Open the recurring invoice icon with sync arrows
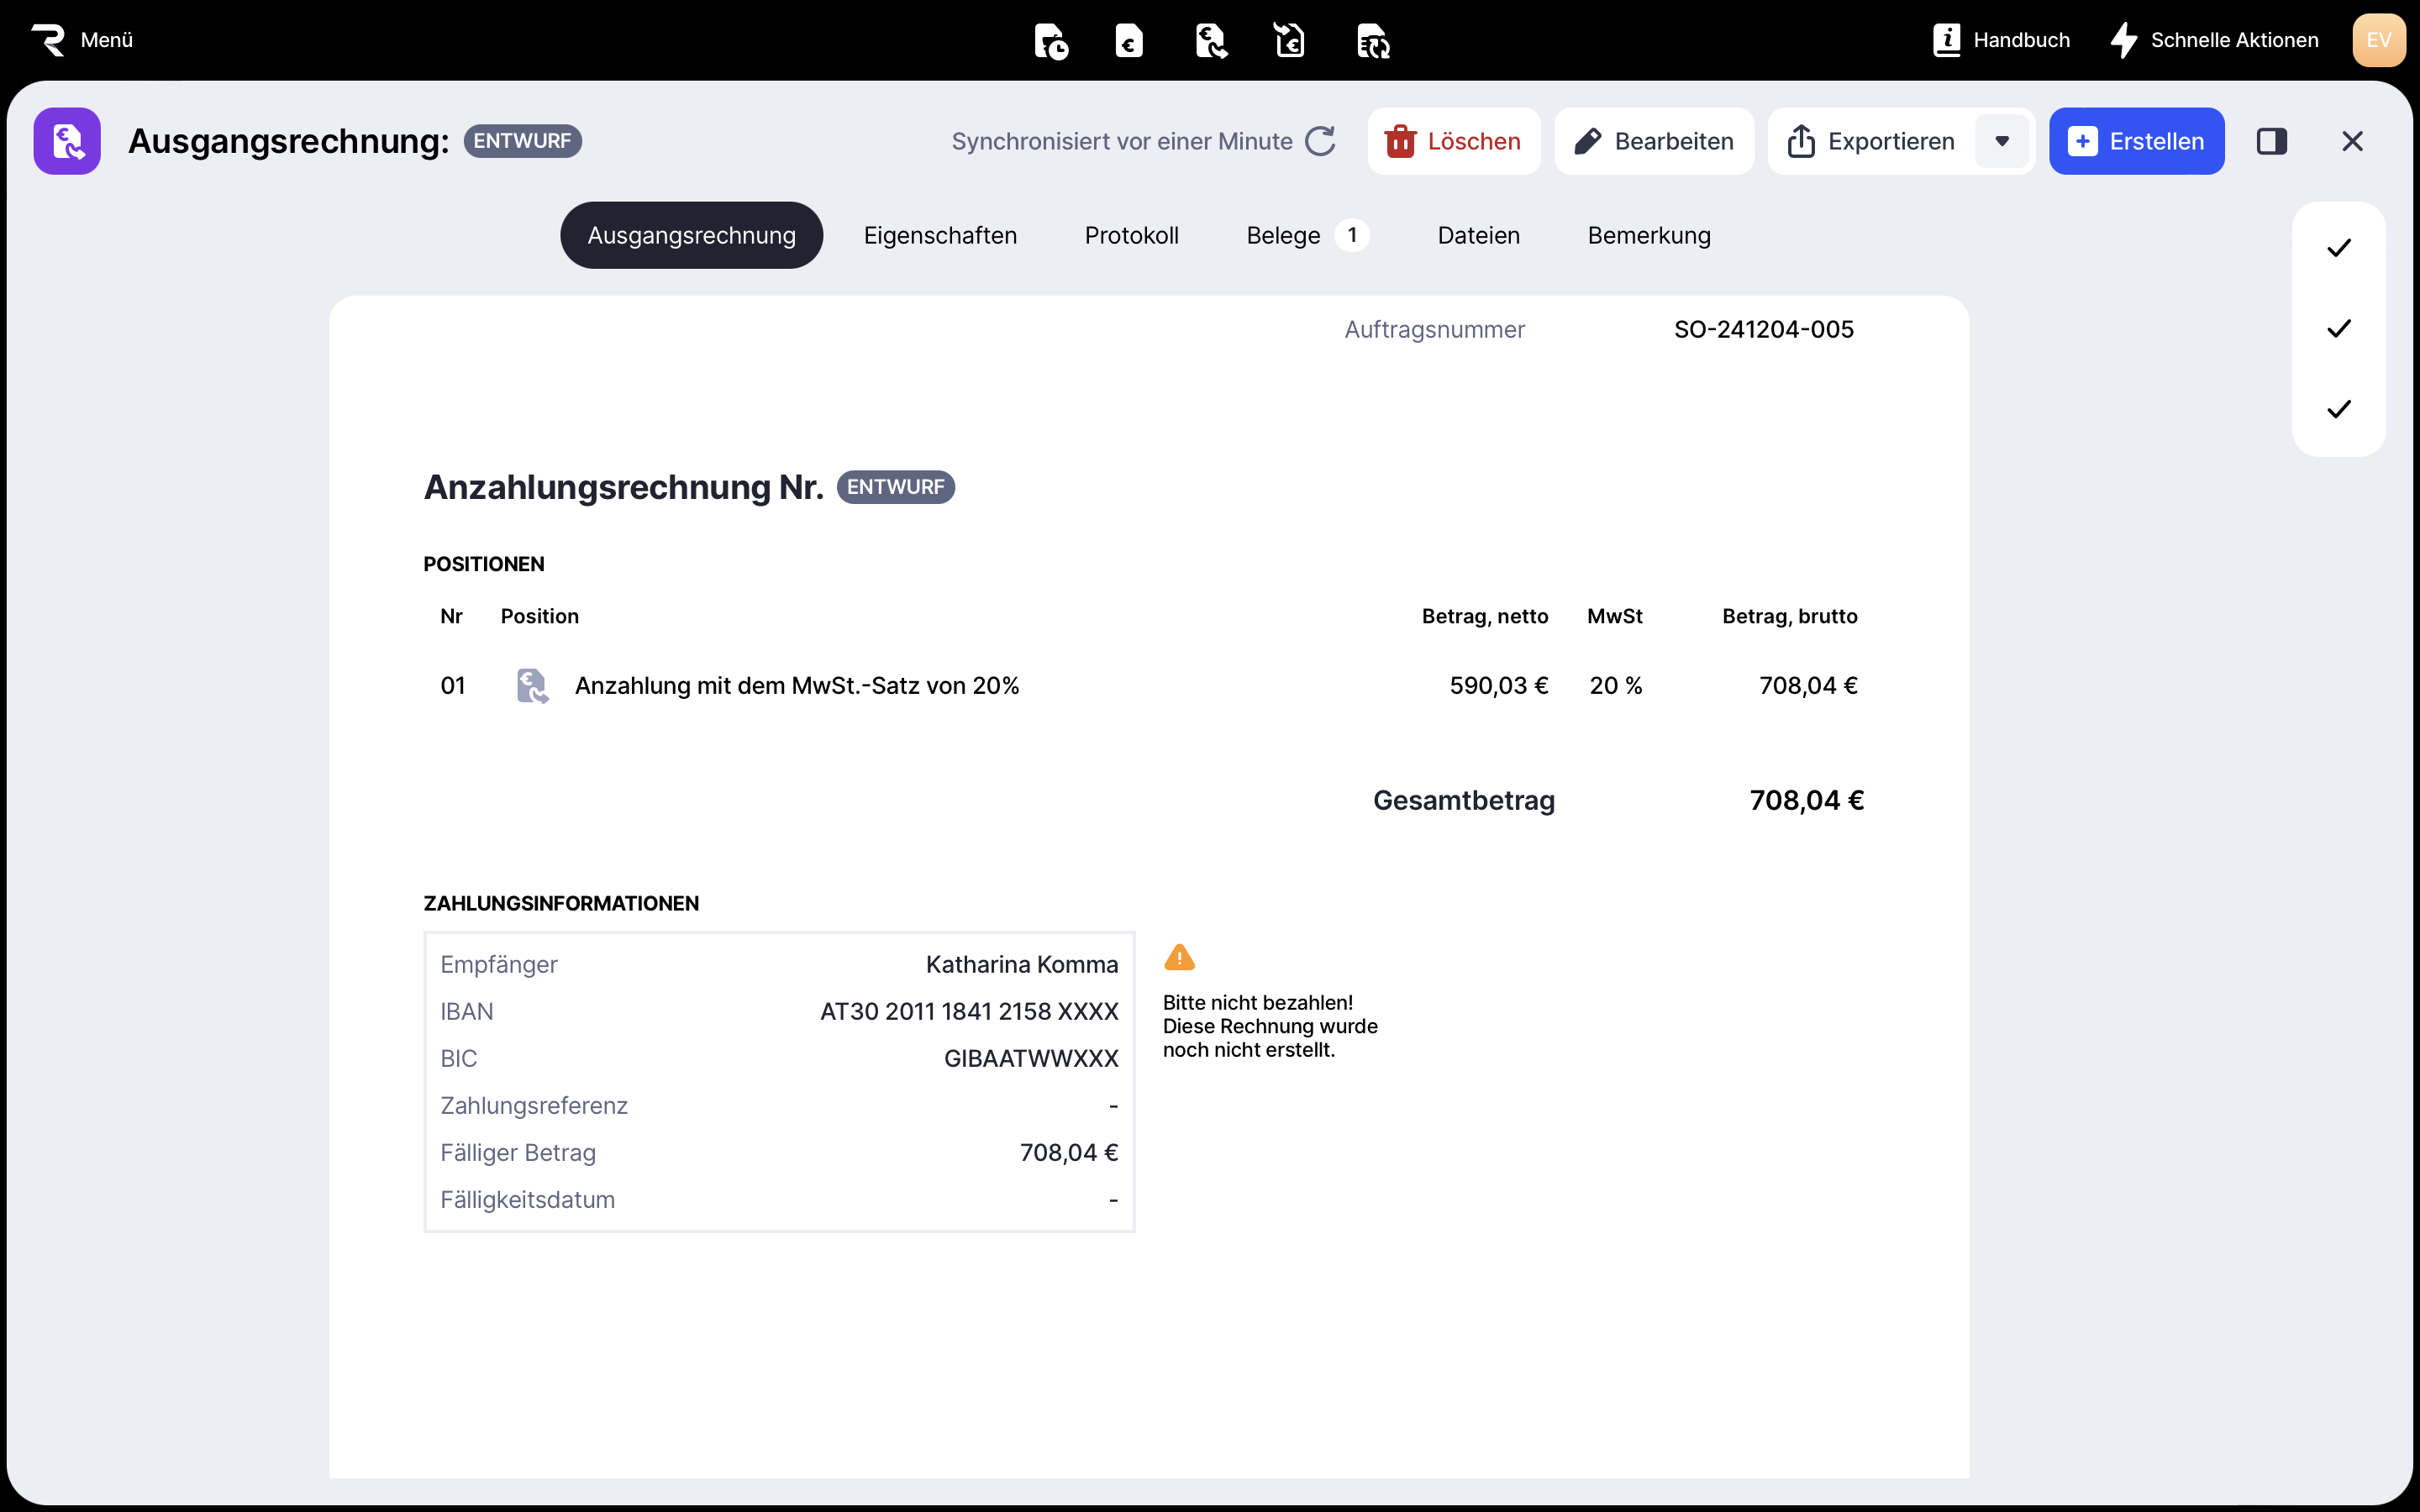2420x1512 pixels. coord(1372,41)
